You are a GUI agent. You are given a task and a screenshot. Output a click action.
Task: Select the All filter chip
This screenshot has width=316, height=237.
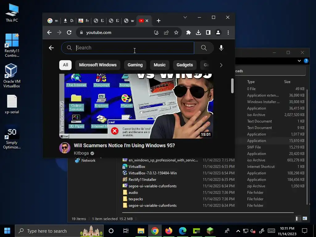(x=65, y=65)
